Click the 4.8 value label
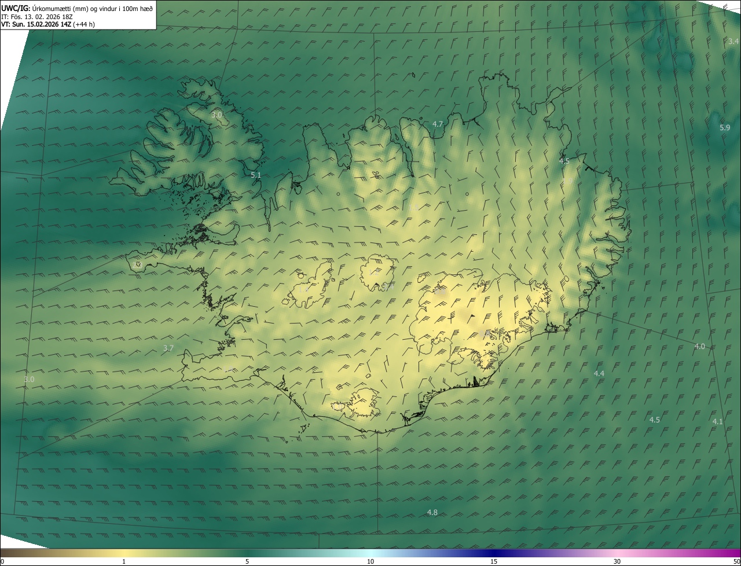 tap(432, 512)
